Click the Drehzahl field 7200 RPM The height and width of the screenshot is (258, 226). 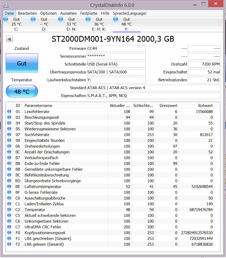[x=204, y=64]
